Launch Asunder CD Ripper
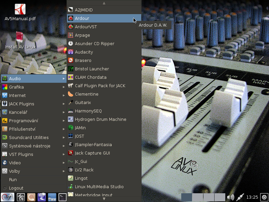Image resolution: width=269 pixels, height=202 pixels. 104,43
